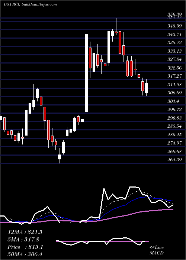Click the 274.97 price axis label

[x=174, y=143]
